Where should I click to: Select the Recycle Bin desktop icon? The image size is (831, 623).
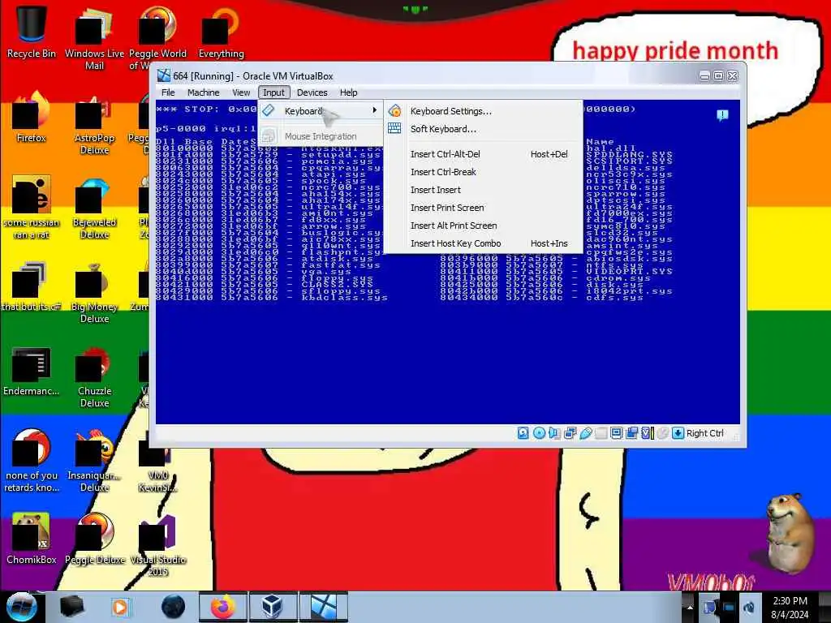tap(32, 32)
